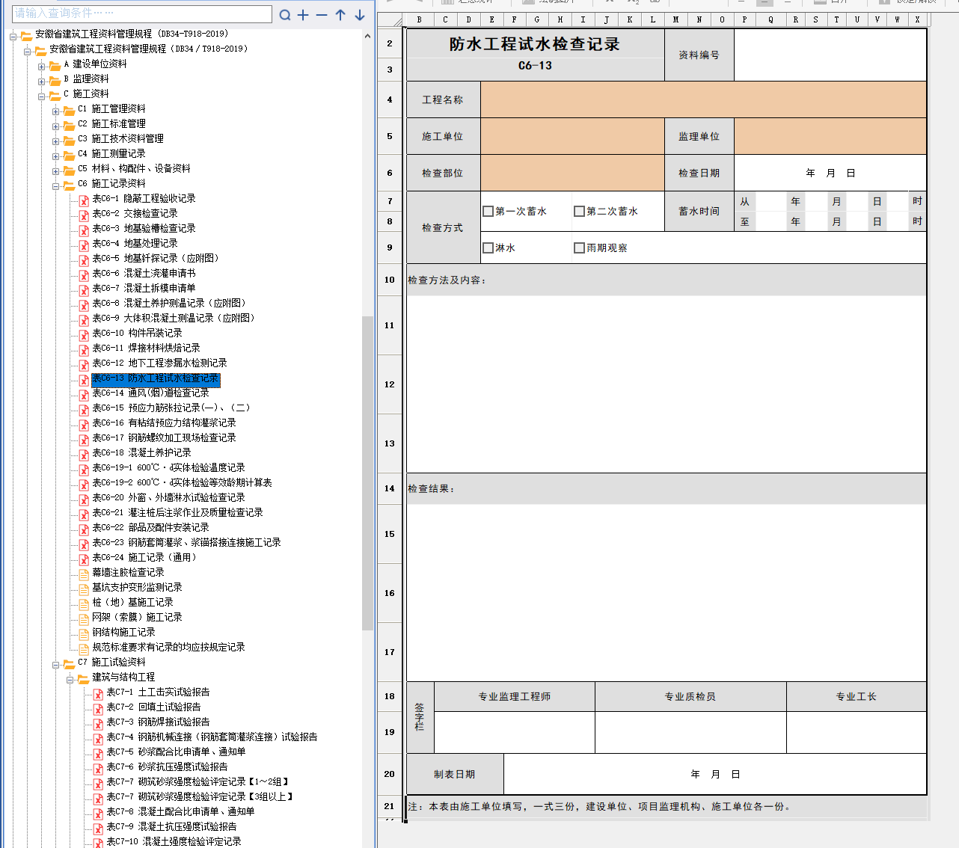959x848 pixels.
Task: Click the down arrow next-result icon
Action: 360,15
